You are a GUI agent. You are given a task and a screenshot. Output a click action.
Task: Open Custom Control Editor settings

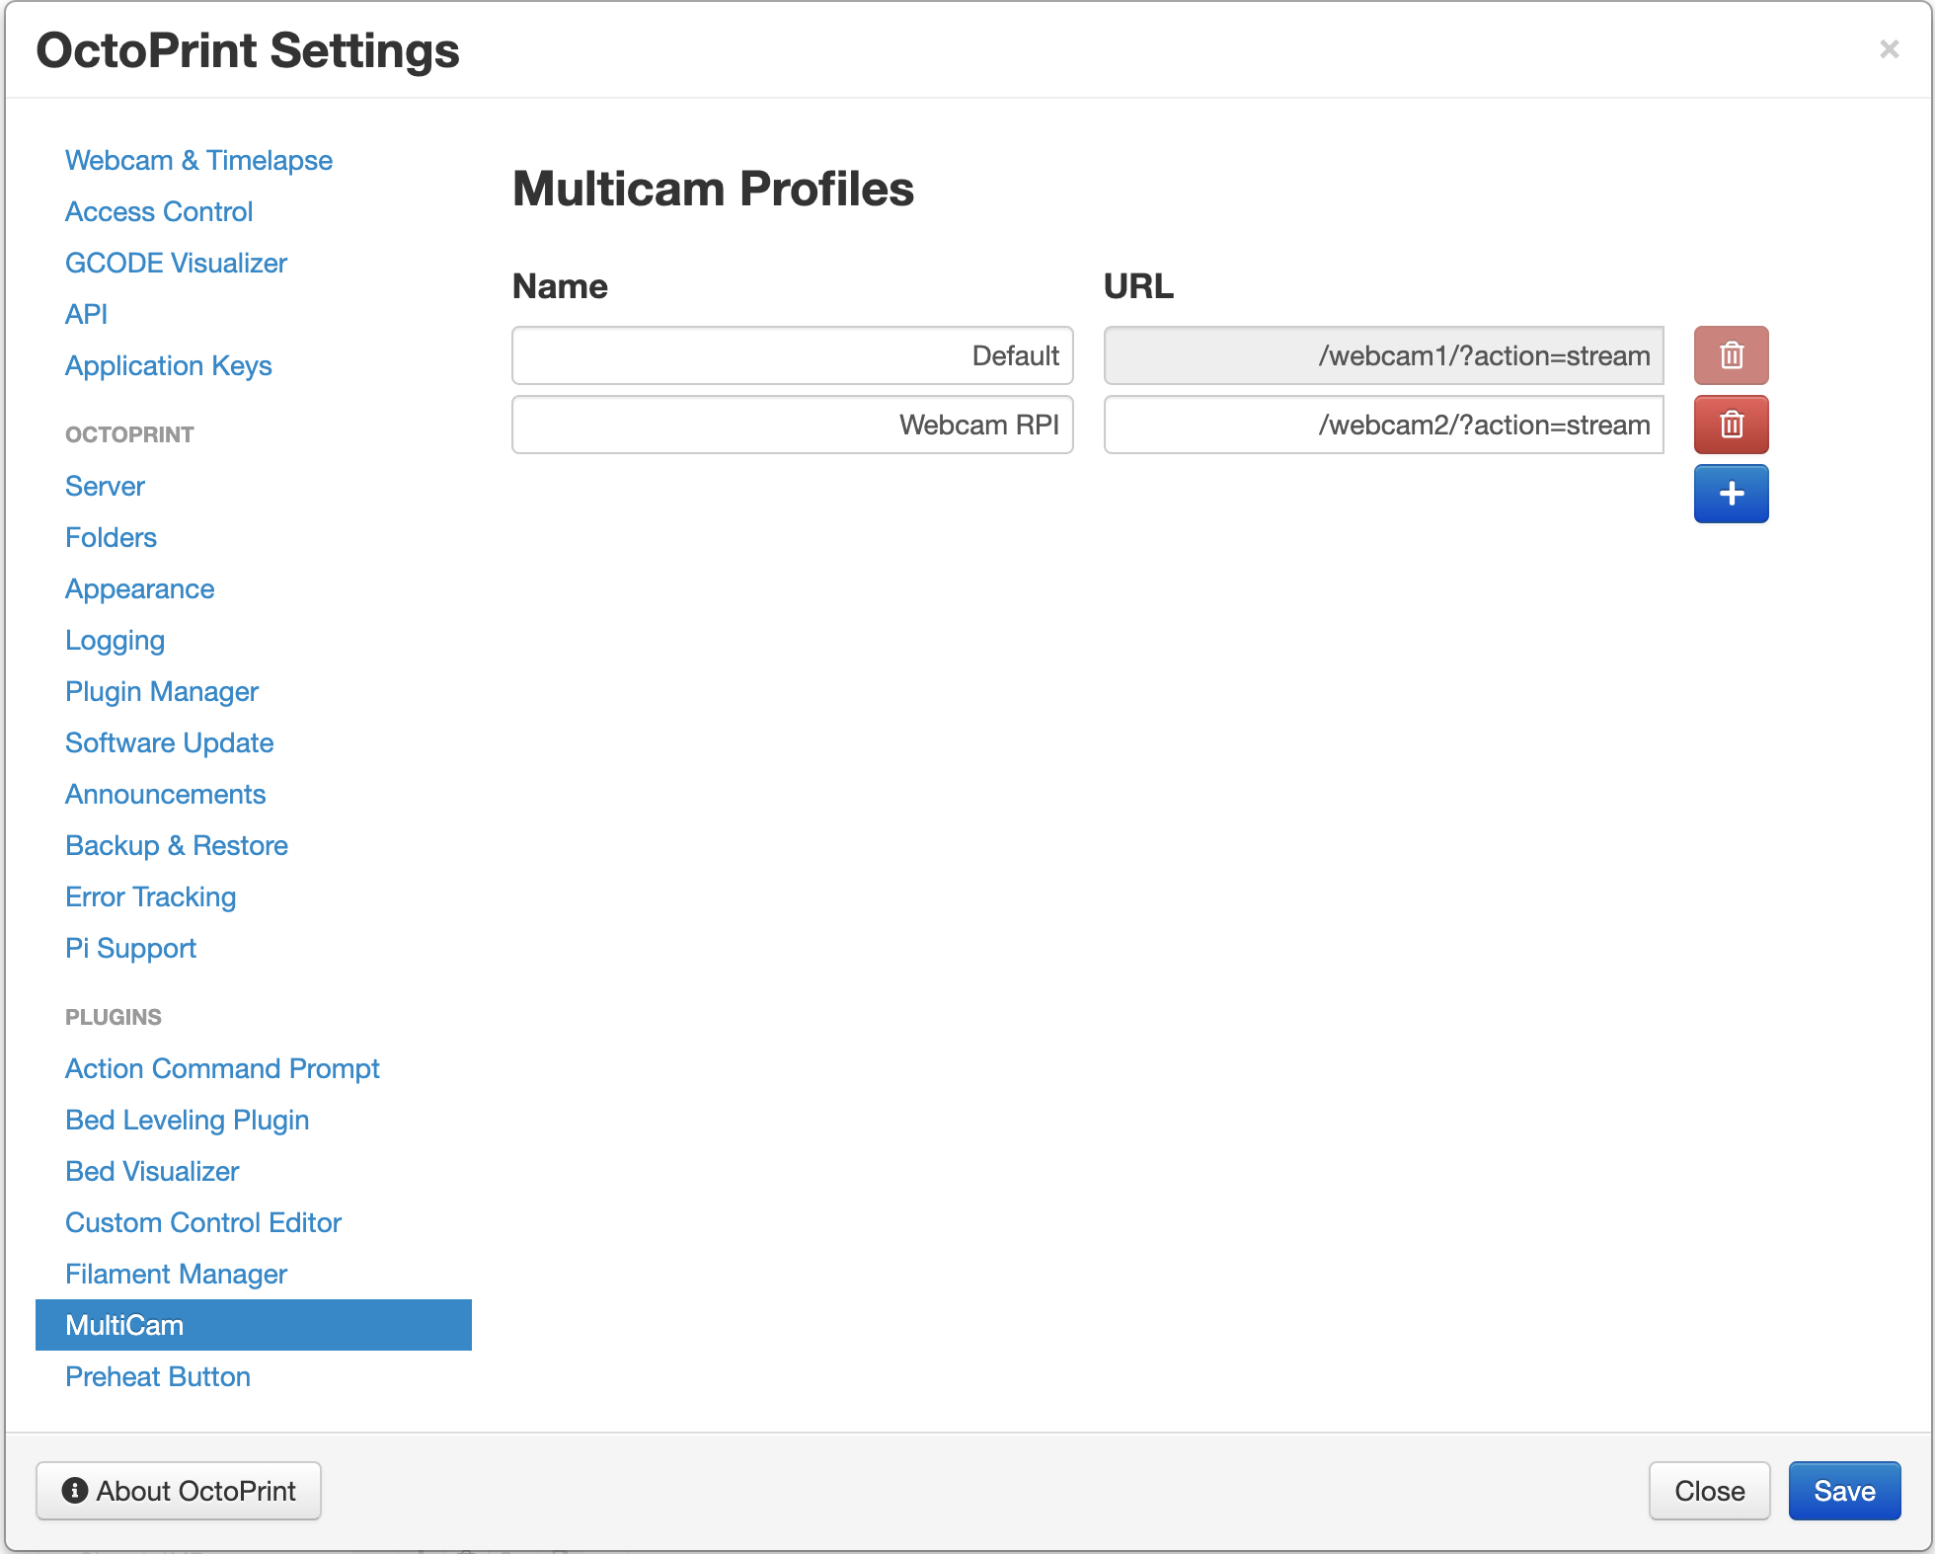203,1222
